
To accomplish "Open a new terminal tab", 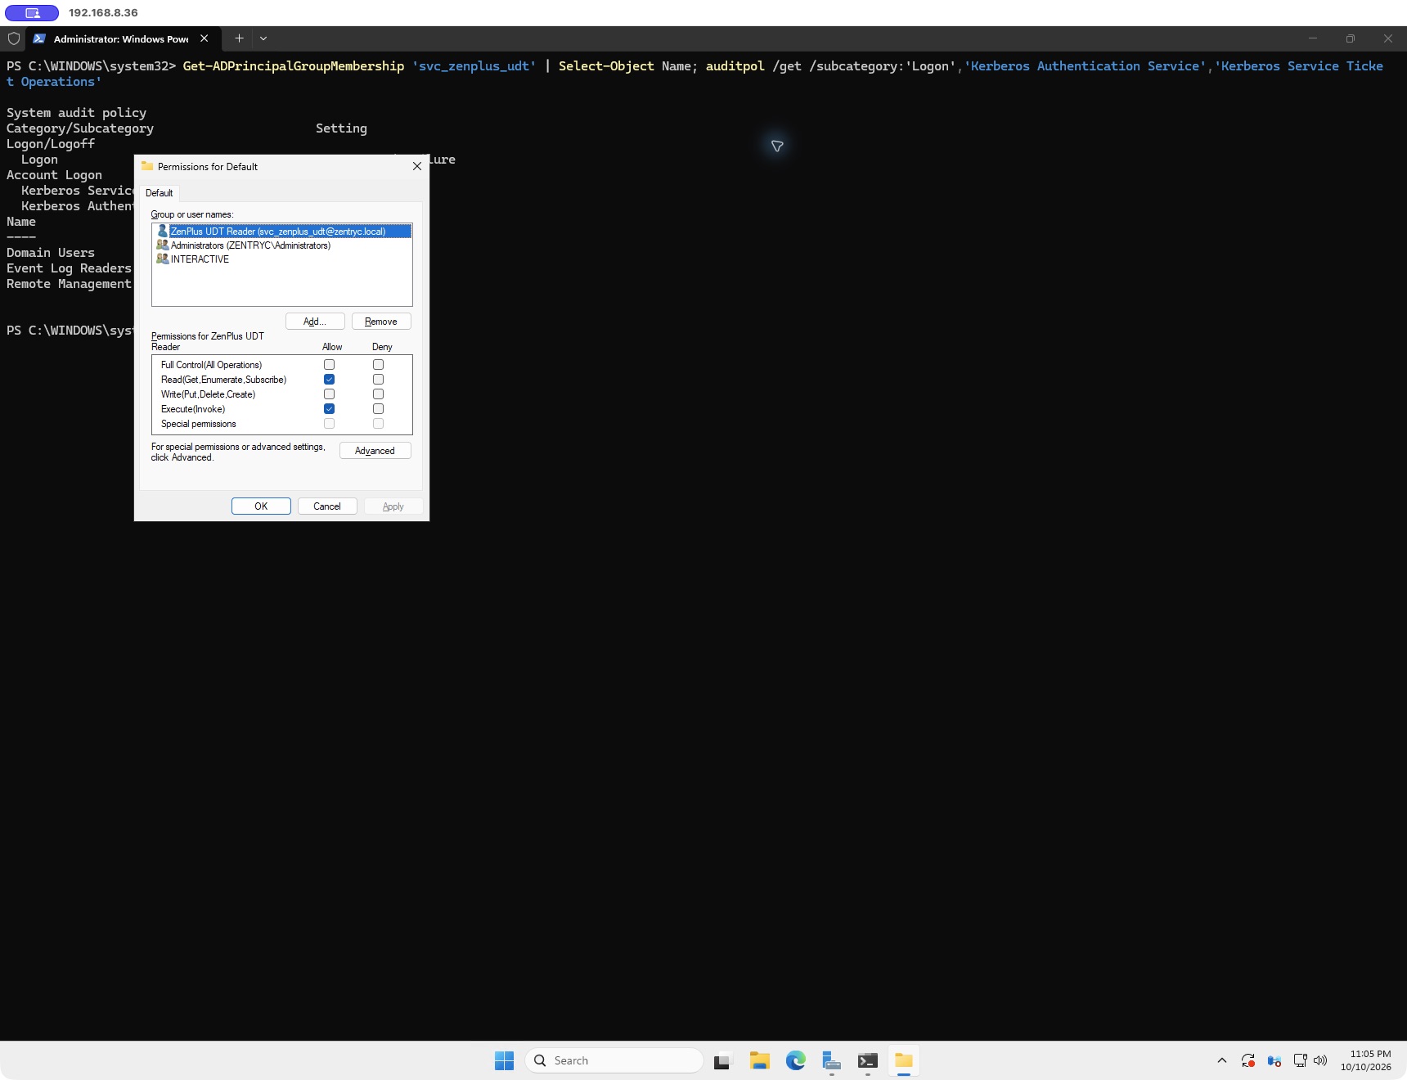I will 239,38.
